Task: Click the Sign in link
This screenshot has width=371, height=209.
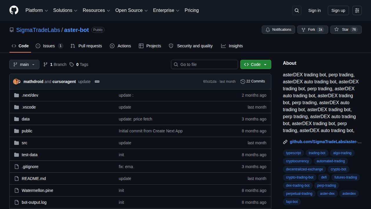Action: pyautogui.click(x=314, y=10)
